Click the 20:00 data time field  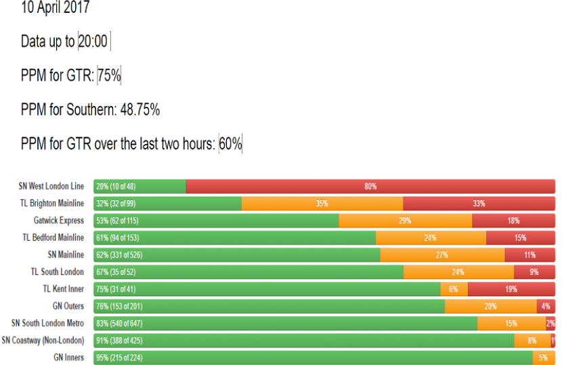(x=93, y=41)
